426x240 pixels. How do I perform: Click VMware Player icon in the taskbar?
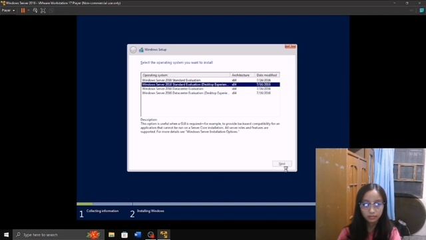pyautogui.click(x=164, y=235)
